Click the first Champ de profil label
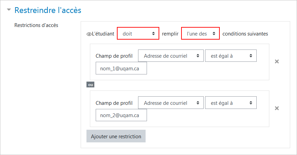The width and height of the screenshot is (297, 155). 114,56
